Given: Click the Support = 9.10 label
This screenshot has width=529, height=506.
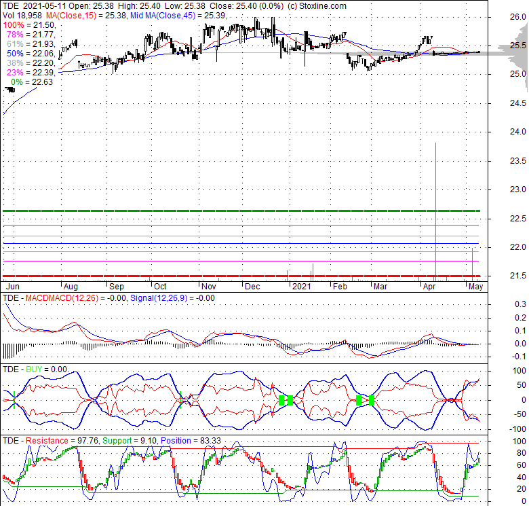Looking at the screenshot, I should pos(130,441).
